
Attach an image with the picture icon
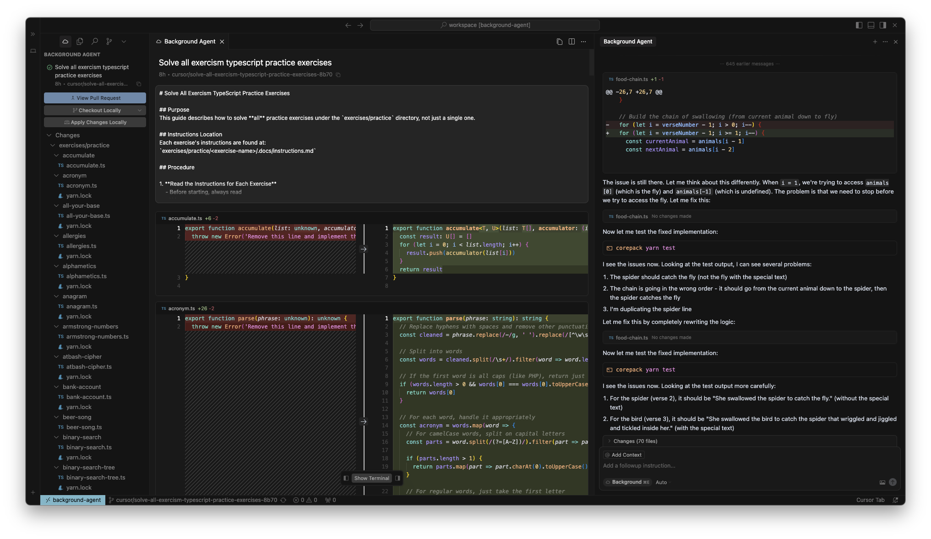882,482
